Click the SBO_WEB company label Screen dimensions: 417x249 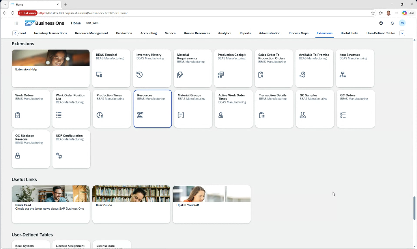point(92,23)
